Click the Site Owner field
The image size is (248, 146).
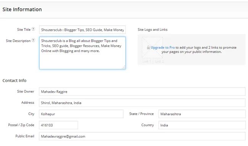coord(142,92)
